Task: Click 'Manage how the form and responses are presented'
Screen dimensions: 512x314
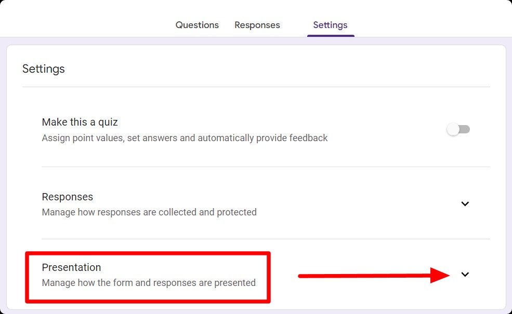Action: (x=149, y=283)
